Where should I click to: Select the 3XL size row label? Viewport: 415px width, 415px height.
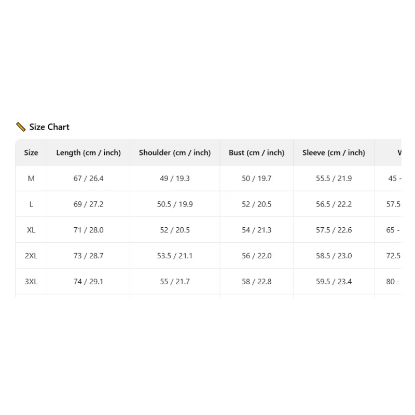tap(31, 282)
